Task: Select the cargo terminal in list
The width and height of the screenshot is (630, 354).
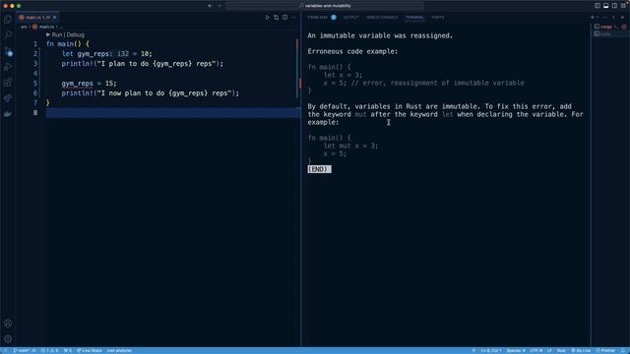Action: [610, 27]
